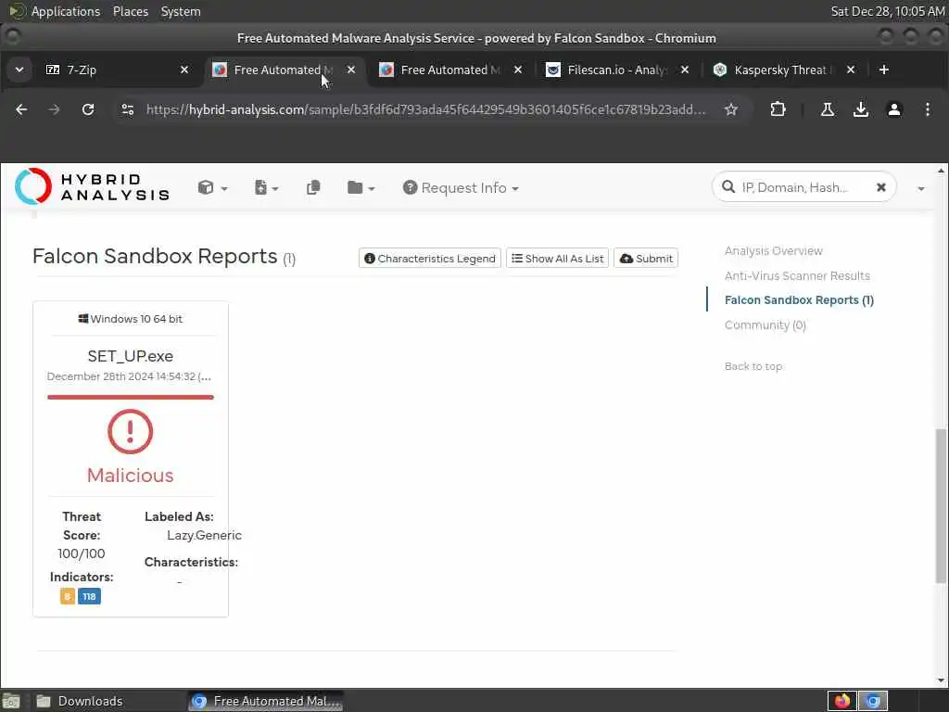This screenshot has height=712, width=949.
Task: Click the report date December 28th 2024
Action: pos(129,376)
